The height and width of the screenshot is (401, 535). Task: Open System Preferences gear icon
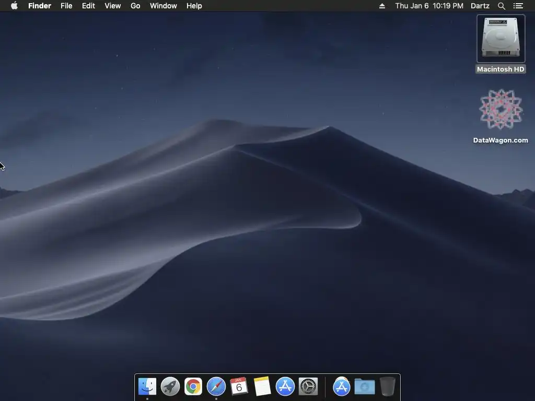308,386
